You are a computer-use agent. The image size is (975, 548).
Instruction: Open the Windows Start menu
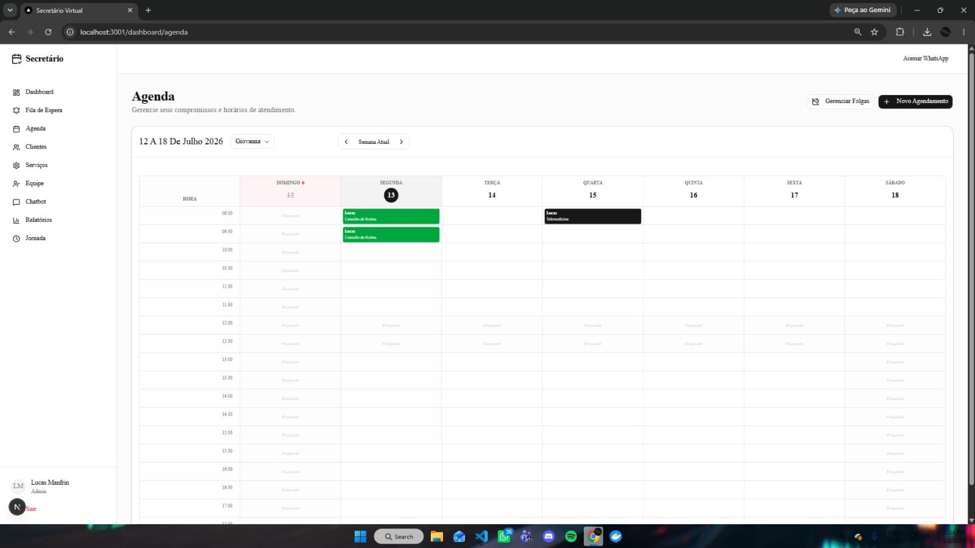[360, 536]
